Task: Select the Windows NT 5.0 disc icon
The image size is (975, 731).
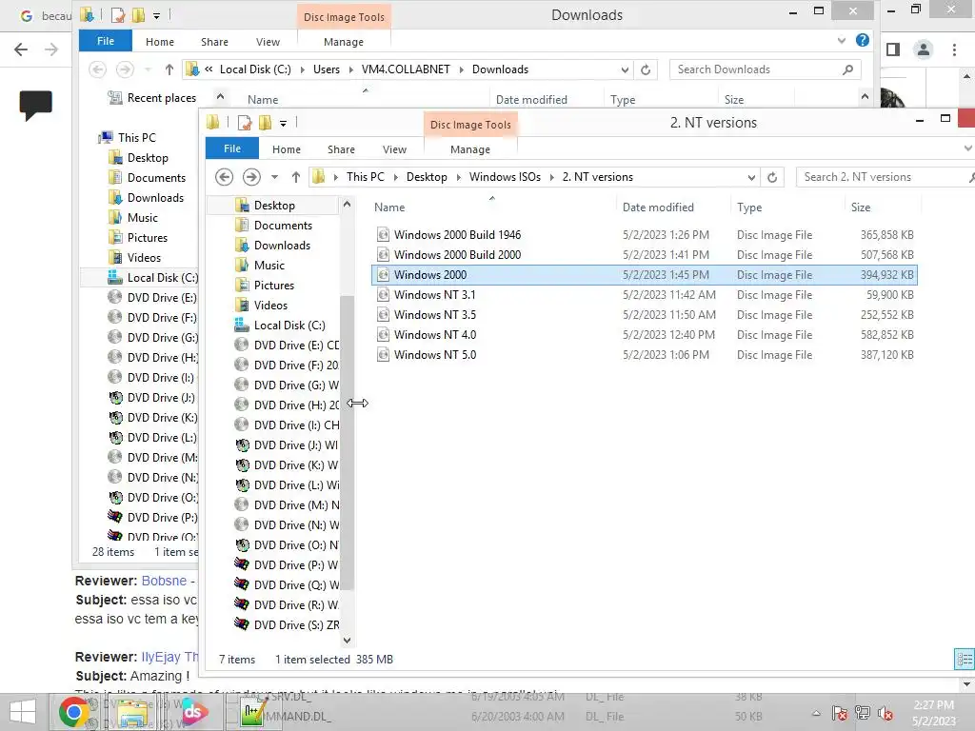Action: point(383,354)
